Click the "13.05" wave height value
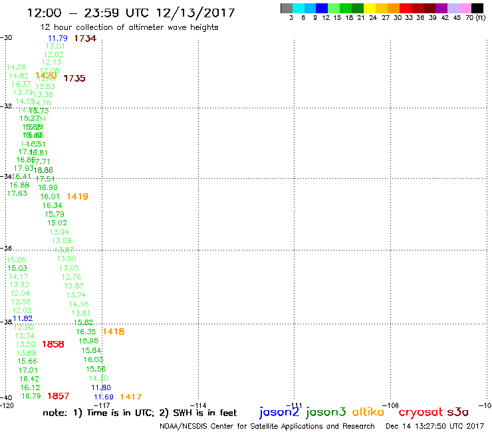492x432 pixels. pyautogui.click(x=69, y=268)
